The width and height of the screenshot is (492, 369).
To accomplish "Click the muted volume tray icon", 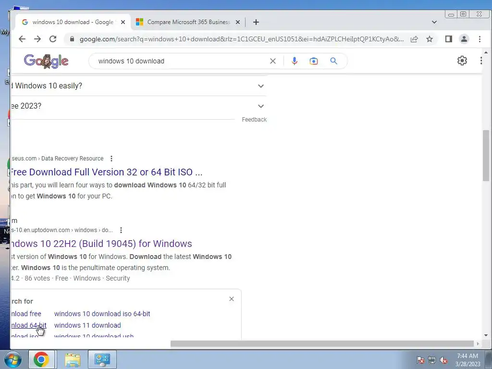I will pos(443,360).
